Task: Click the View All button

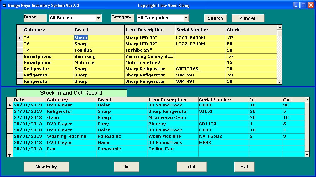Action: coord(248,18)
